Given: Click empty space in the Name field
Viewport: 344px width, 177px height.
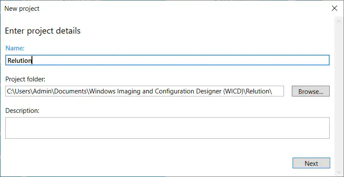Looking at the screenshot, I should (x=173, y=60).
